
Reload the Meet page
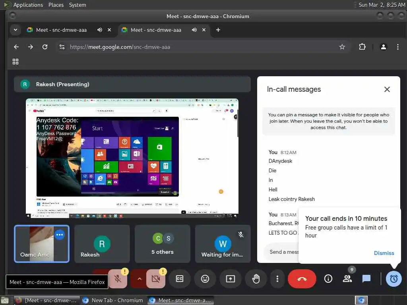pyautogui.click(x=45, y=47)
